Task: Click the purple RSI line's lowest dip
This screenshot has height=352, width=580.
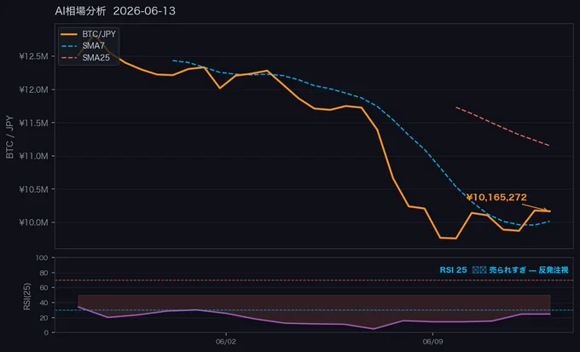Action: click(x=374, y=329)
